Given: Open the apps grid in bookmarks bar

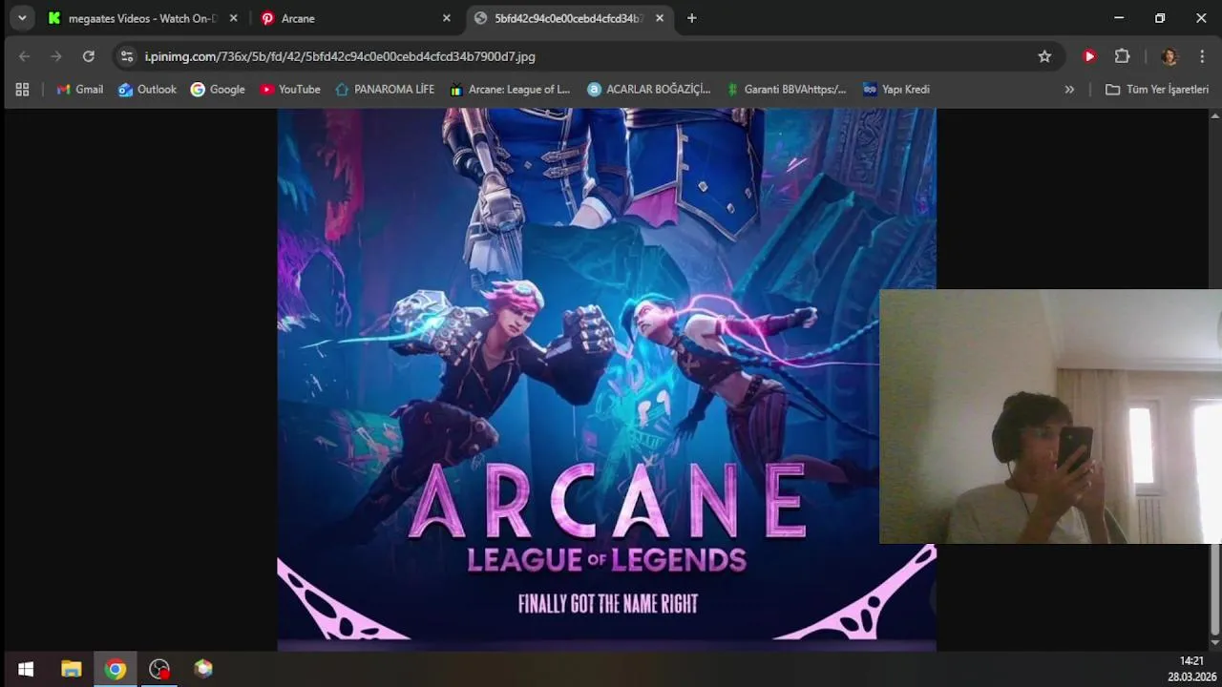Looking at the screenshot, I should (x=22, y=89).
